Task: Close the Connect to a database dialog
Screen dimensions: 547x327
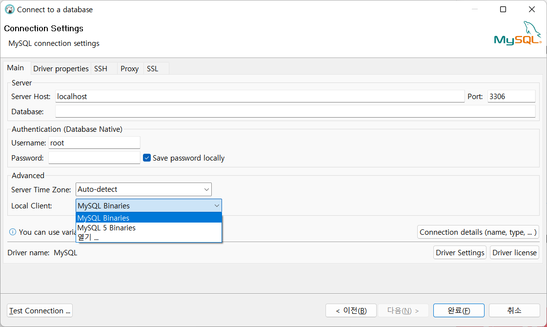Action: (532, 9)
